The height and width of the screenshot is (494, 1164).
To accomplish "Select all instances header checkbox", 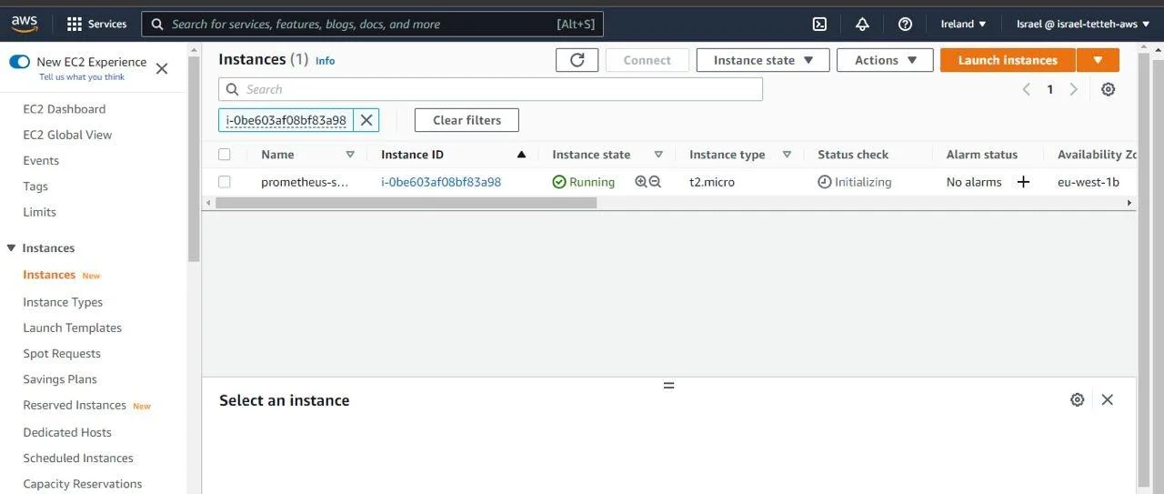I will tap(225, 155).
